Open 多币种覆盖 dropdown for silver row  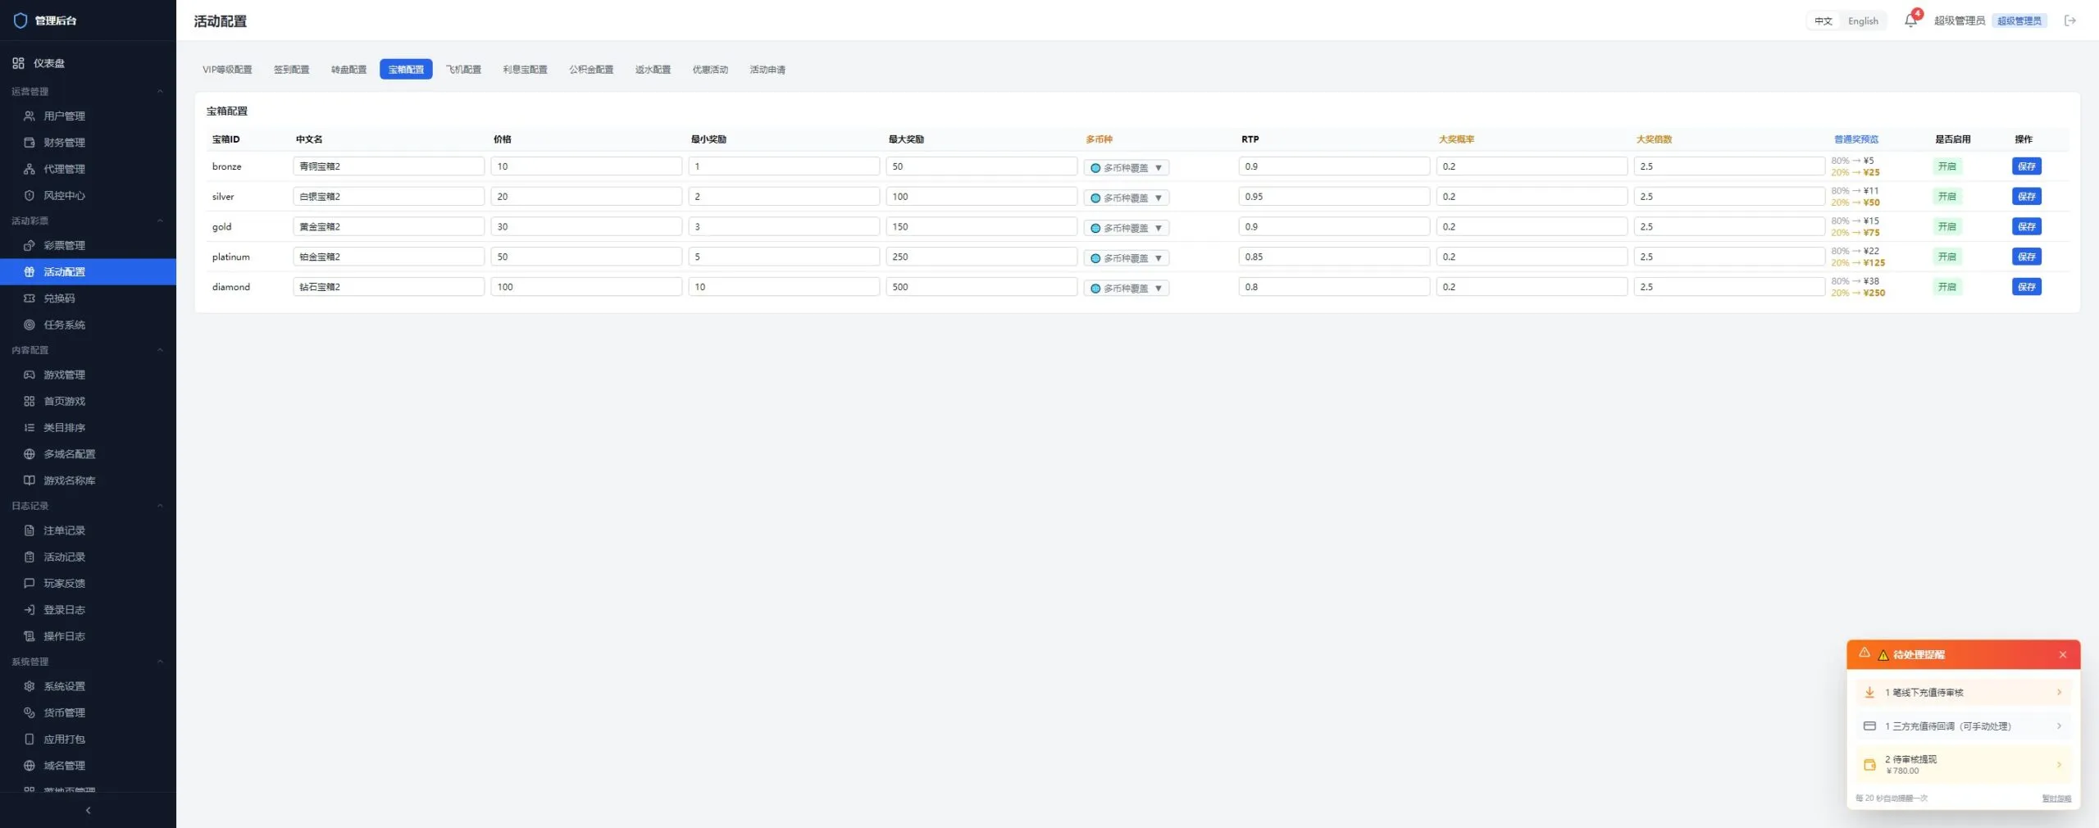pos(1127,198)
